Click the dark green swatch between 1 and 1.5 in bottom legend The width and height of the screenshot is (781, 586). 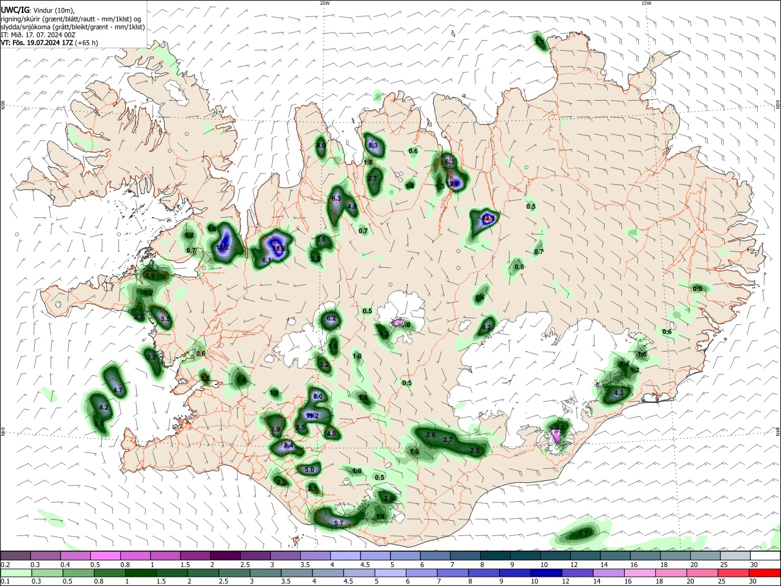(x=140, y=573)
